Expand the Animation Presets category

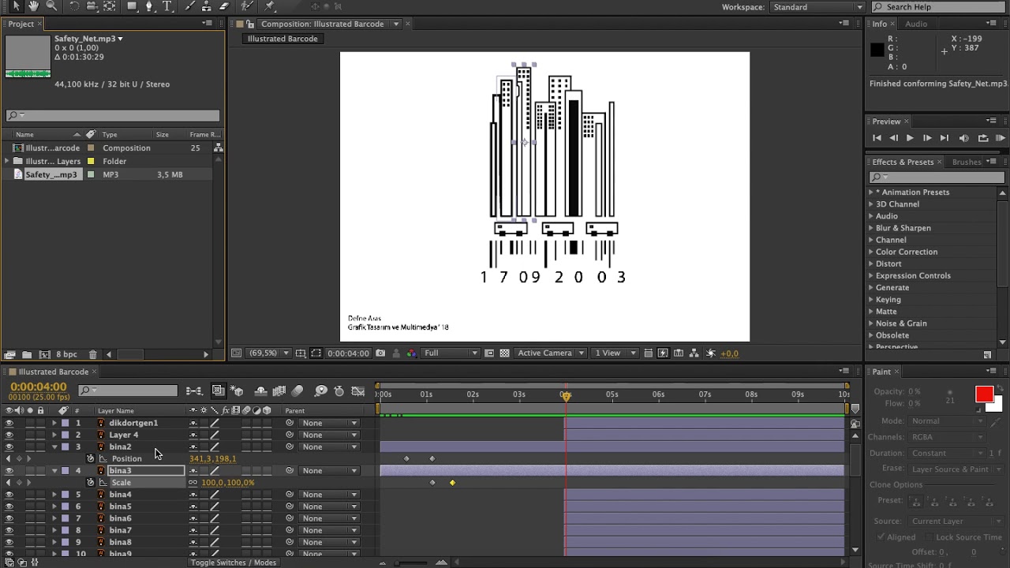pos(871,192)
